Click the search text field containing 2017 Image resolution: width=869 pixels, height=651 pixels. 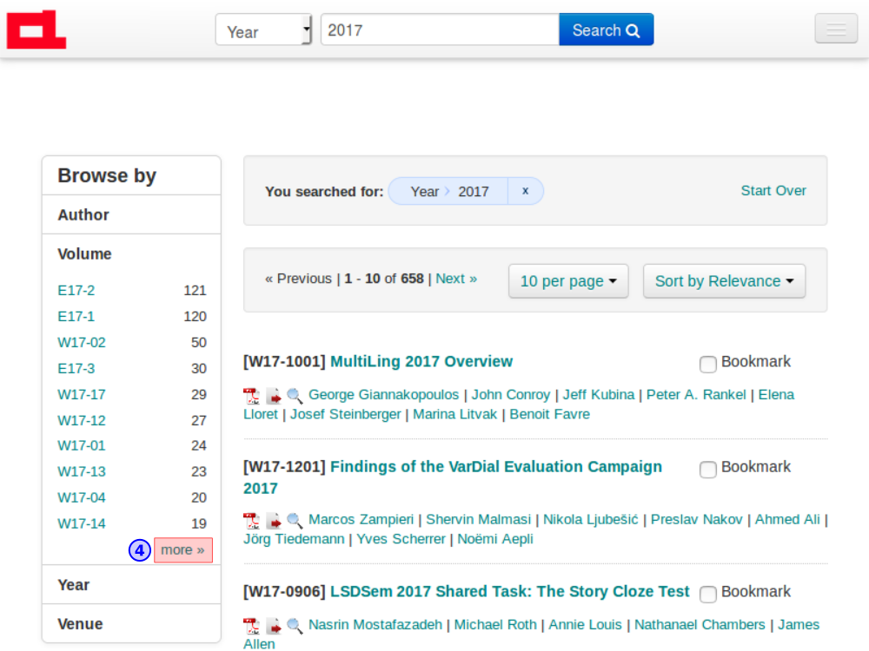[440, 30]
